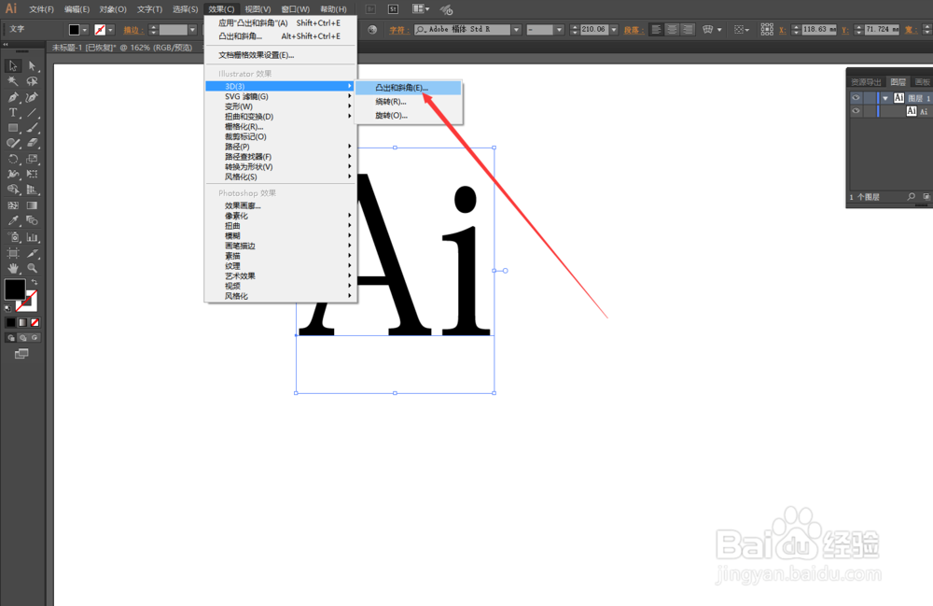Viewport: 933px width, 606px height.
Task: Select the Shaper/Pencil tool
Action: point(13,143)
